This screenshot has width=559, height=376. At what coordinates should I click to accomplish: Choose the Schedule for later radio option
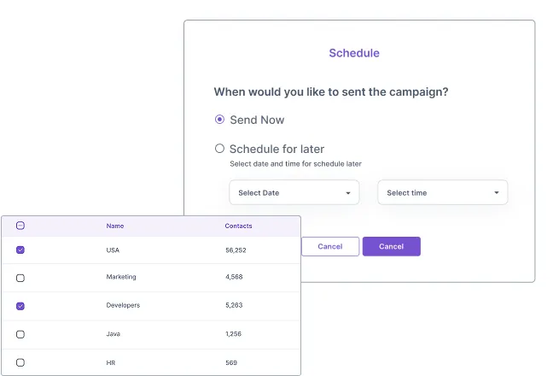pyautogui.click(x=219, y=149)
